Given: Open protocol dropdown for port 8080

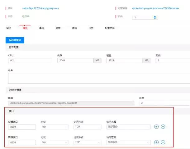Looking at the screenshot, I should 55,127.
